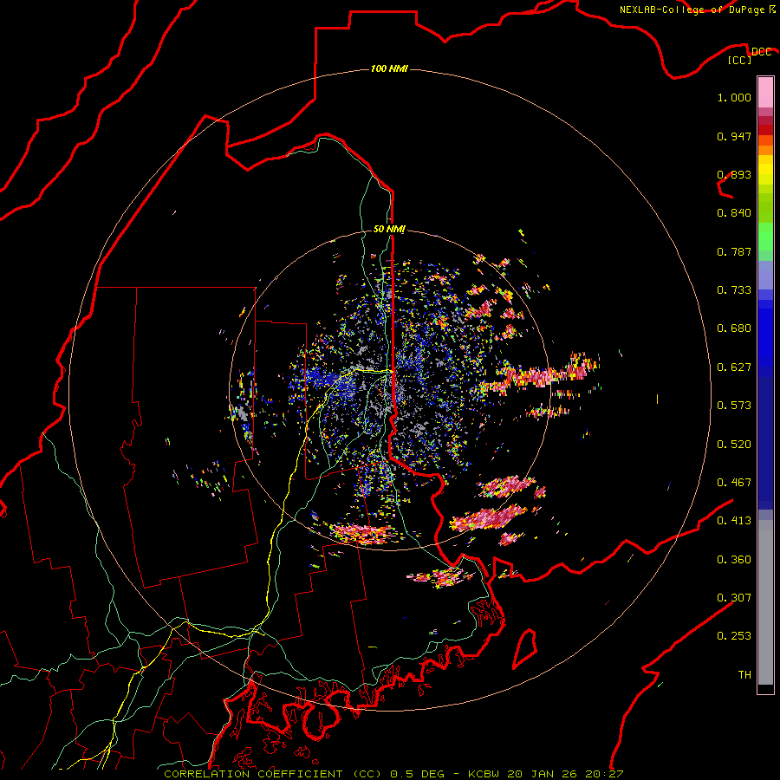780x780 pixels.
Task: Click the 0.467 legend value
Action: pyautogui.click(x=734, y=483)
